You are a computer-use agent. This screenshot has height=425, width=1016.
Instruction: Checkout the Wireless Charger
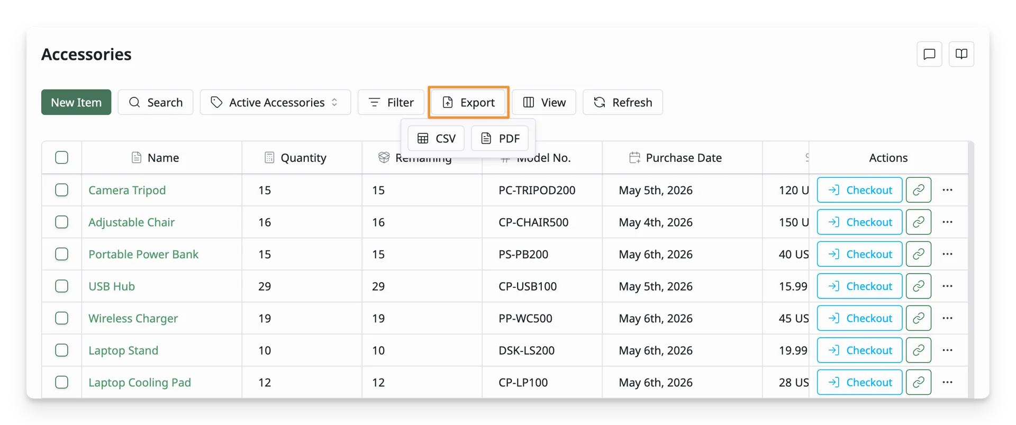pos(859,318)
